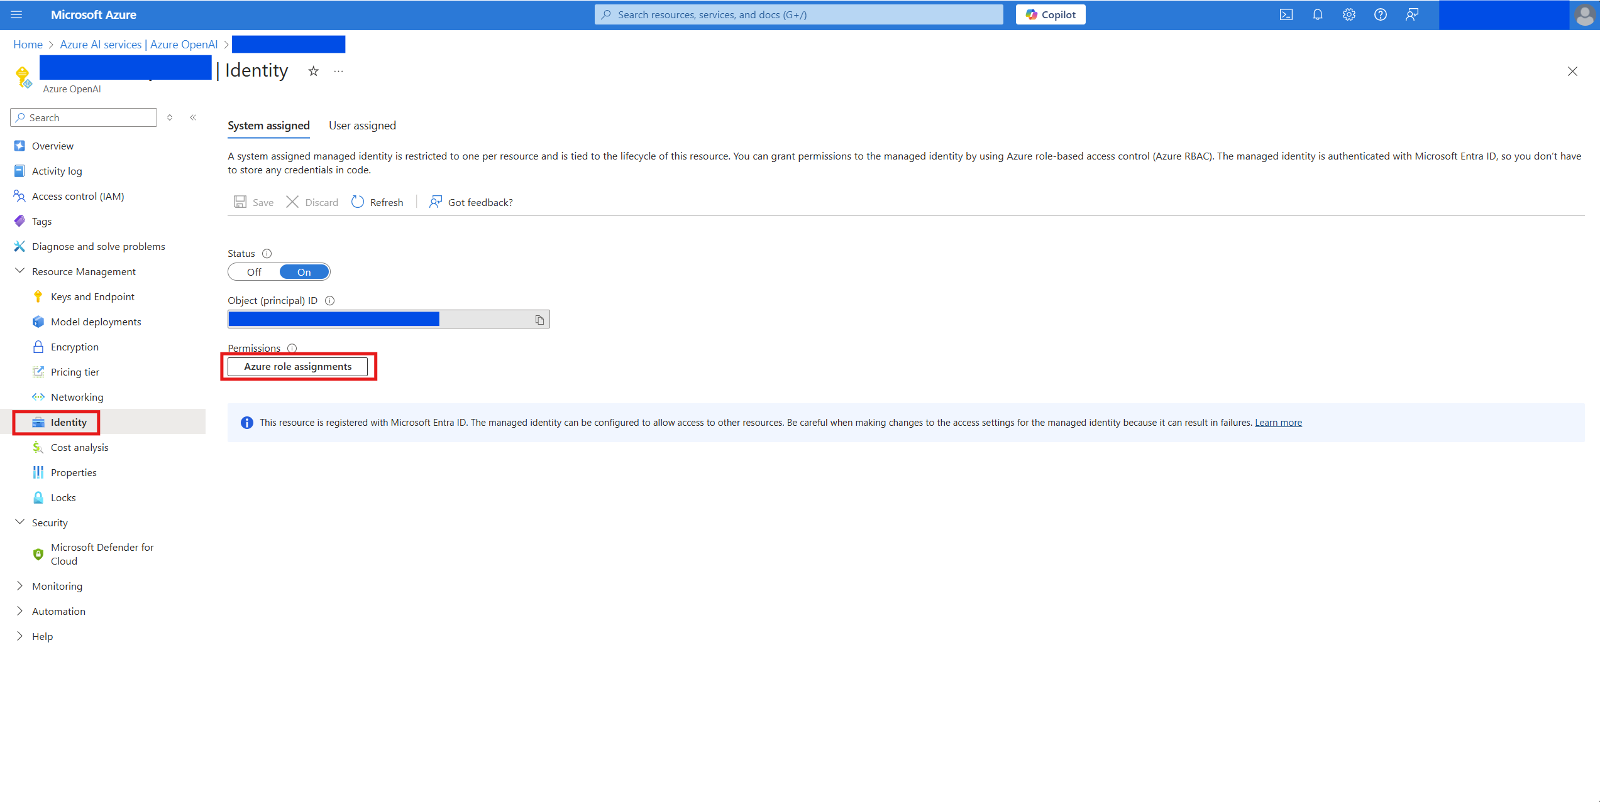Click the Learn more link
The height and width of the screenshot is (802, 1600).
click(1277, 423)
